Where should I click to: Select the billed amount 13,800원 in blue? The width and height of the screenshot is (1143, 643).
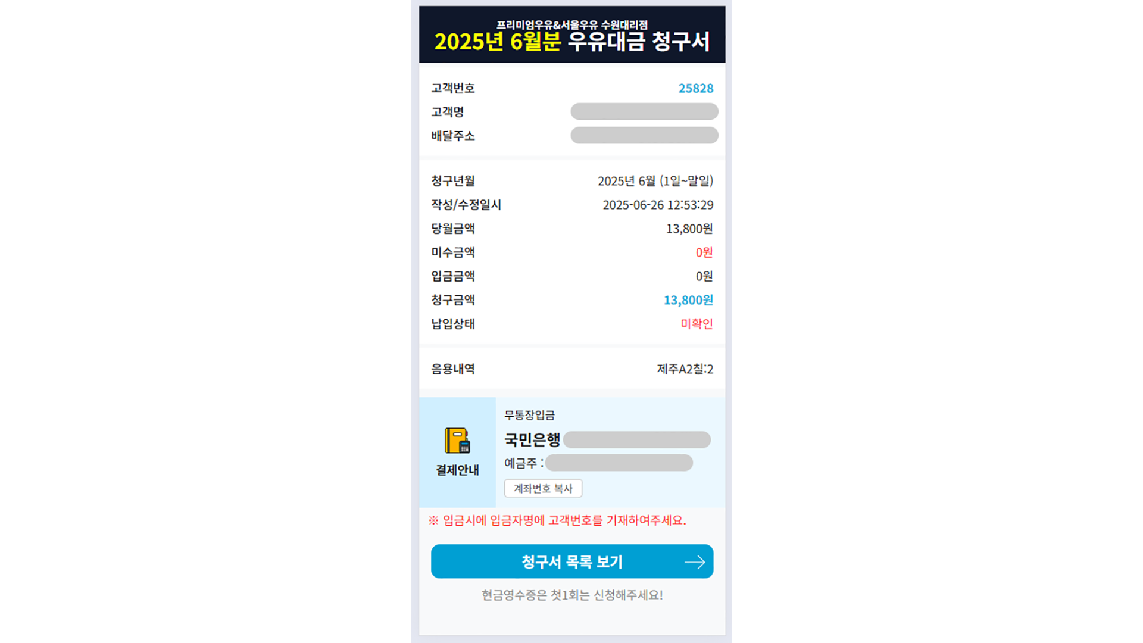688,300
